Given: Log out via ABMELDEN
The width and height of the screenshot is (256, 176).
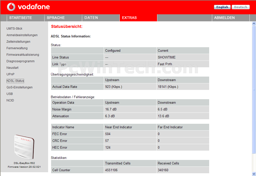Looking at the screenshot, I should click(x=231, y=18).
